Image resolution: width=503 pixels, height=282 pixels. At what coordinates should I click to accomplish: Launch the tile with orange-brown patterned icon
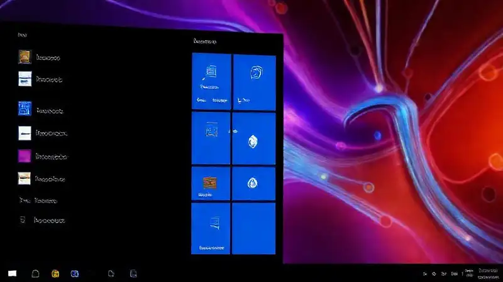coord(211,184)
